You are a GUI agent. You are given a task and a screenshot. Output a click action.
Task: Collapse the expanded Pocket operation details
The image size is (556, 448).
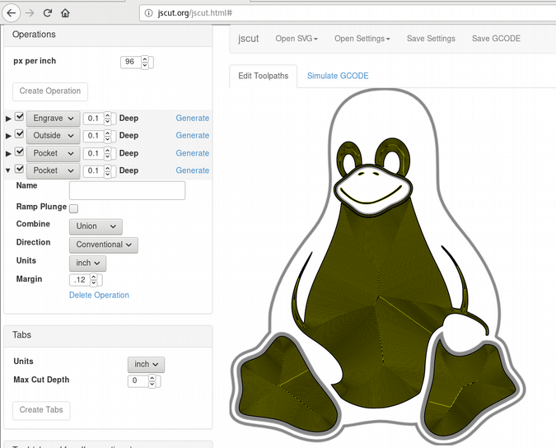[8, 170]
